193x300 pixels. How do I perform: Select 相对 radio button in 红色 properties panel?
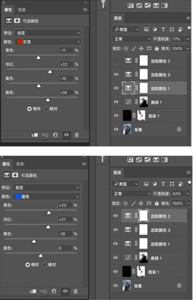coord(29,109)
